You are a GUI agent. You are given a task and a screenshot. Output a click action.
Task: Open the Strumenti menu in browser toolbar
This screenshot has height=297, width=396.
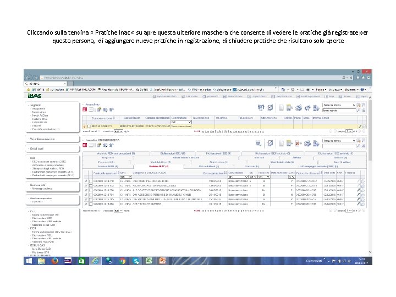pyautogui.click(x=351, y=90)
